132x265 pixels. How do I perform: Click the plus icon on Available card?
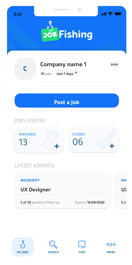(57, 146)
